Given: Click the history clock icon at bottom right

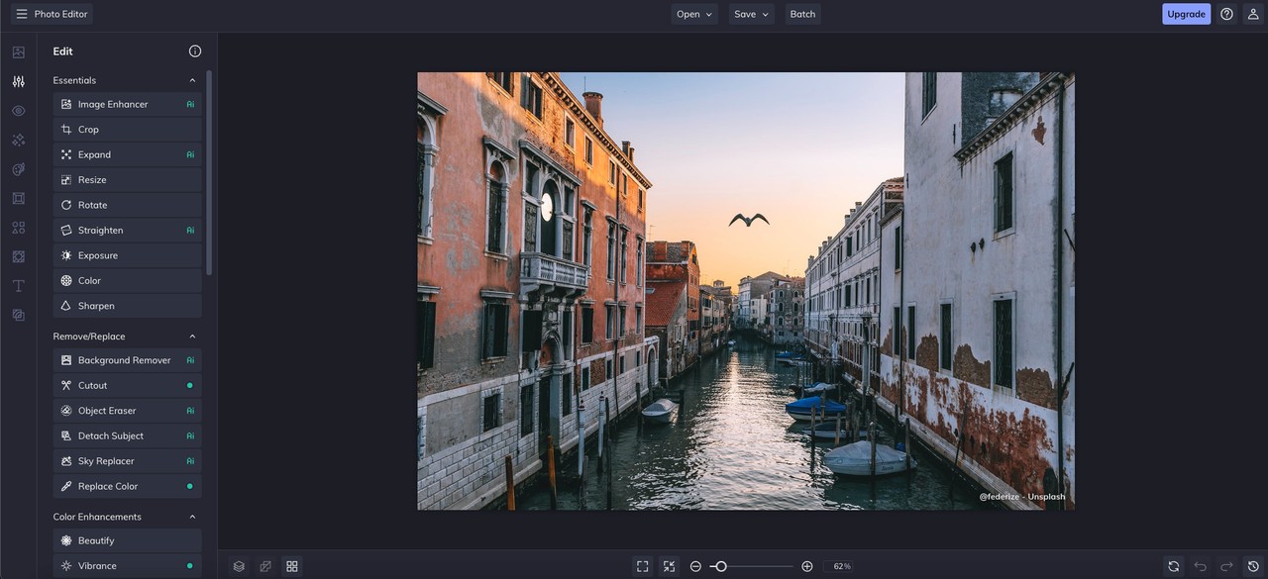Looking at the screenshot, I should pyautogui.click(x=1253, y=566).
